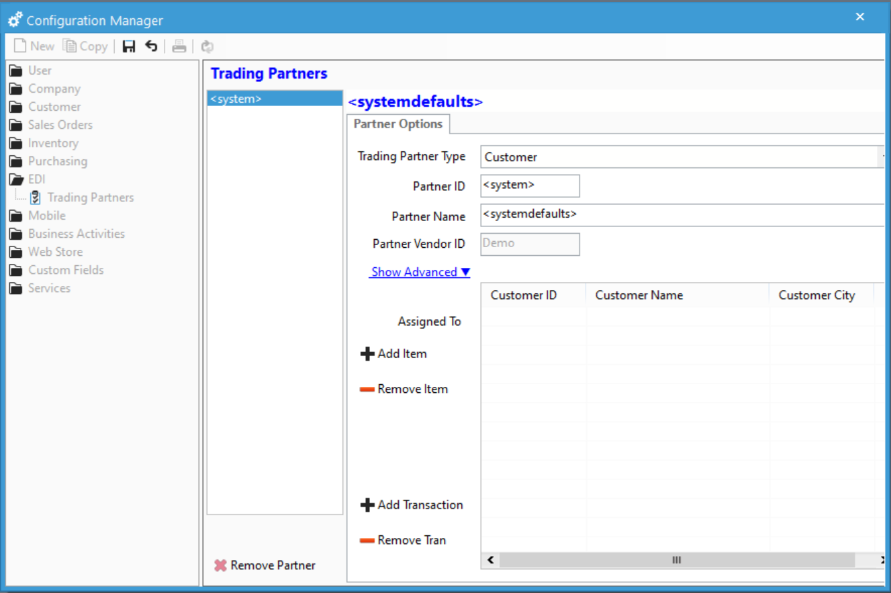Screen dimensions: 891x593
Task: Refresh the configuration data
Action: pos(207,46)
